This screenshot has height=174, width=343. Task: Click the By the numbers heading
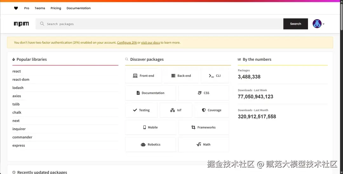(257, 59)
